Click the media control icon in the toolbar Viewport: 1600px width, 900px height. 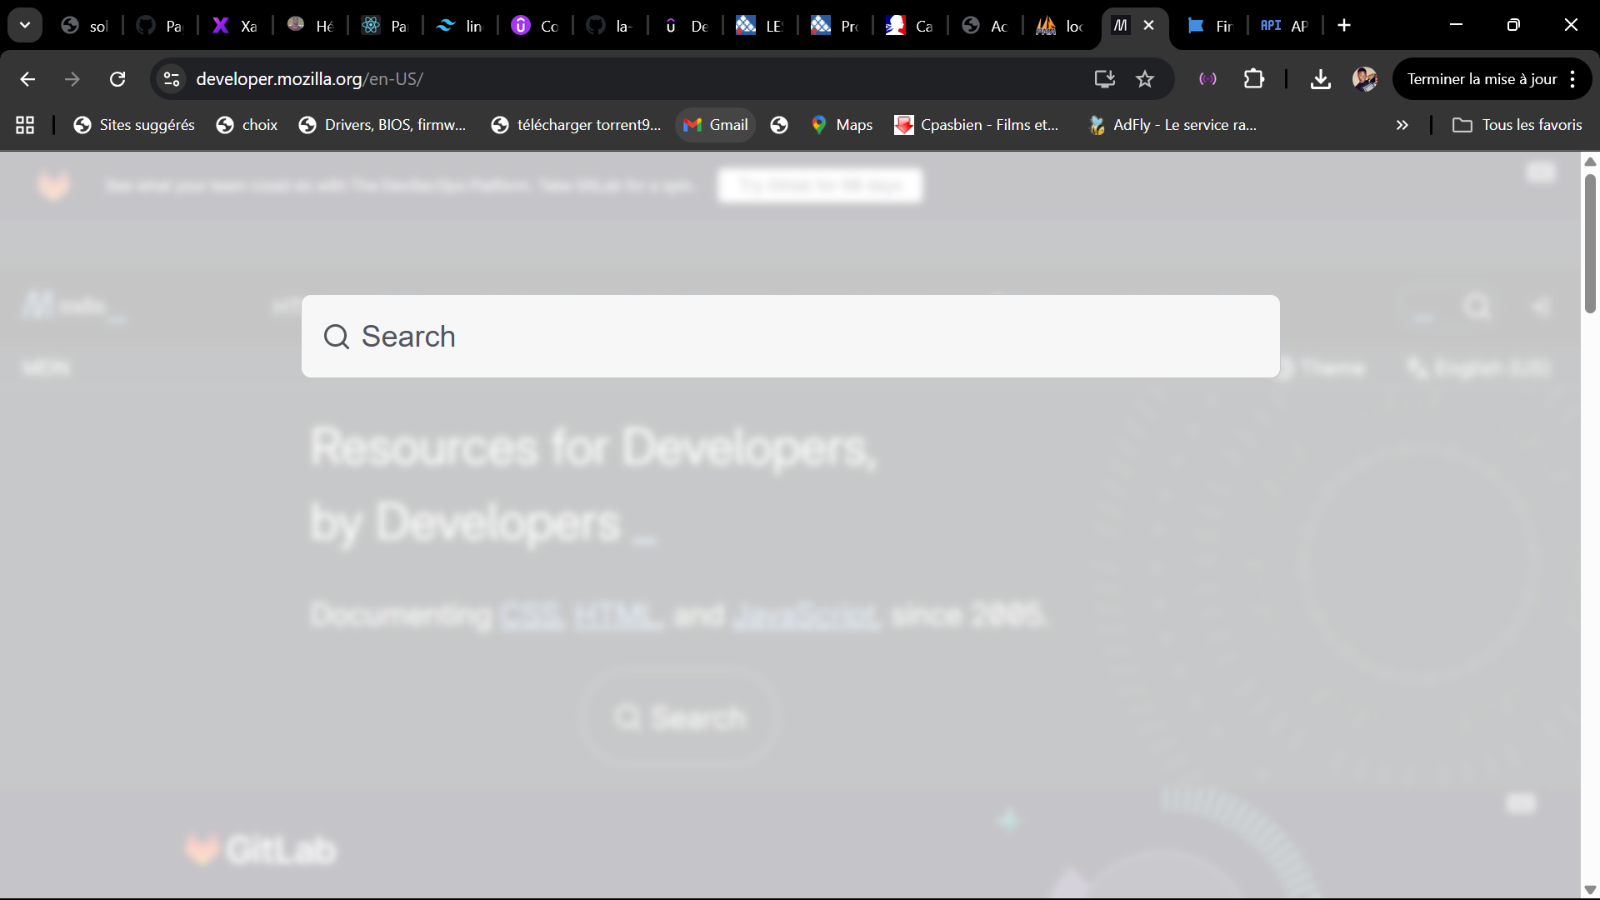coord(1207,79)
